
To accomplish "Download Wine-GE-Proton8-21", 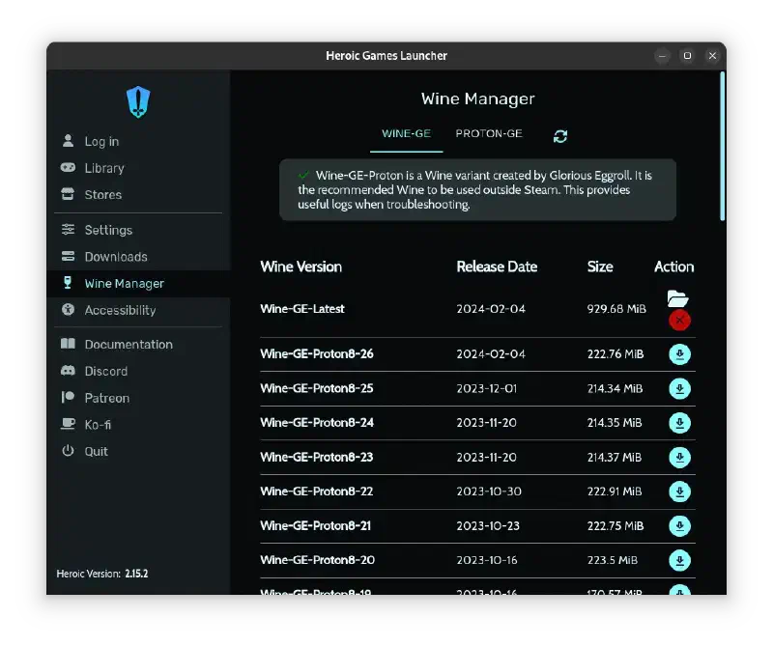I will point(679,525).
